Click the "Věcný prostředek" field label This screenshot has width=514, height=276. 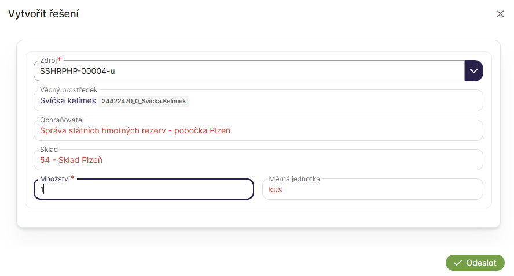pos(68,89)
